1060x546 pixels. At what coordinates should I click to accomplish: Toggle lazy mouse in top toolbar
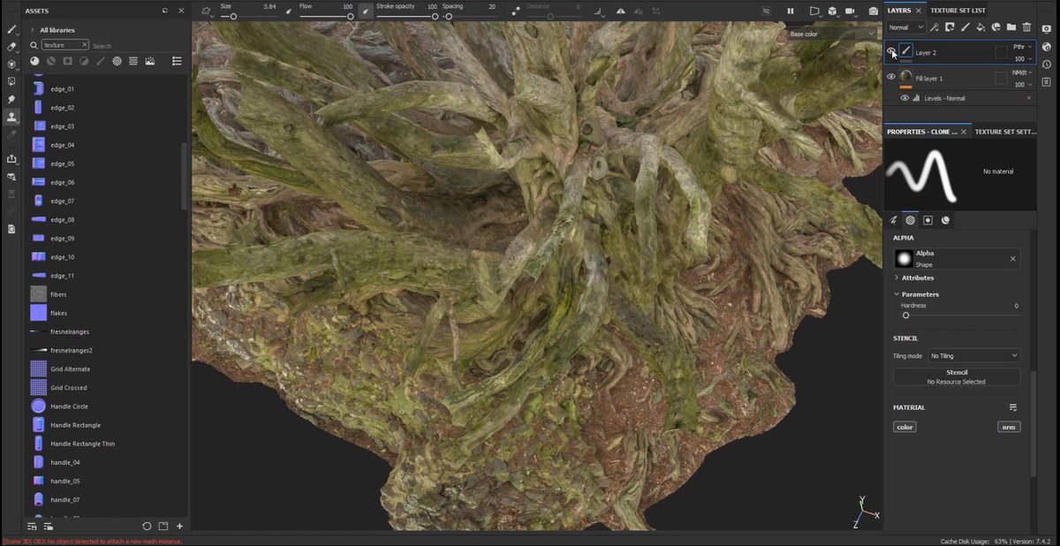click(516, 11)
